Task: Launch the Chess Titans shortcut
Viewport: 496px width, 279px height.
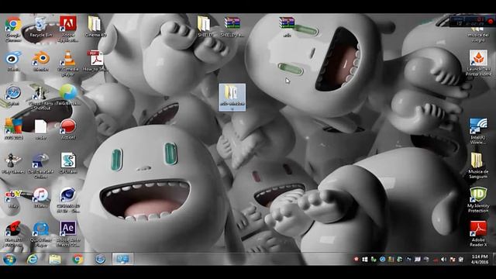Action: (40, 97)
